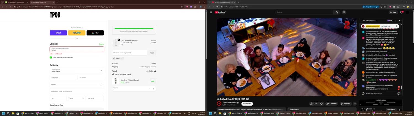Uncheck Email me with news and offers
The image size is (414, 116).
pos(51,57)
